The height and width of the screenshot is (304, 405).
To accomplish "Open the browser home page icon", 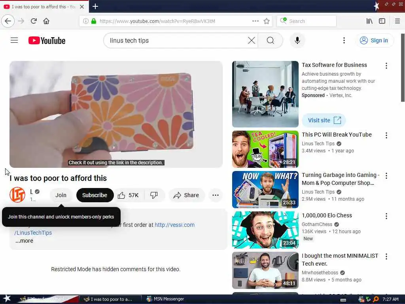I will (46, 21).
